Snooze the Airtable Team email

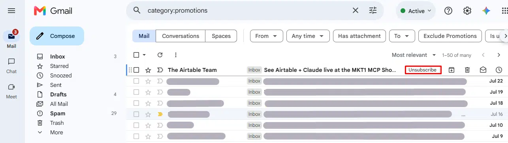[499, 70]
